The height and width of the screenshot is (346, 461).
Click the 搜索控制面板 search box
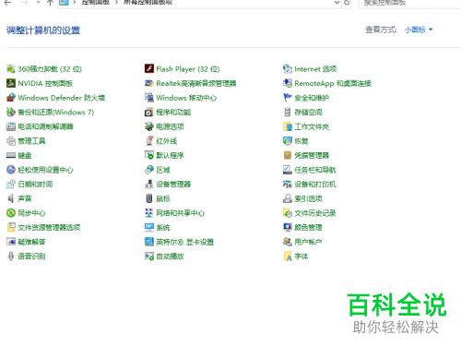click(x=410, y=3)
